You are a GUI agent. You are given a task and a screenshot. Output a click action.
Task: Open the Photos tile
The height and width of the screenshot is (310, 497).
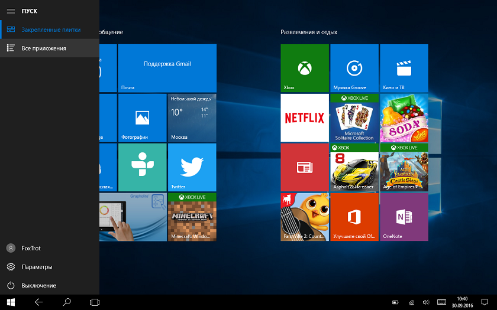[142, 118]
